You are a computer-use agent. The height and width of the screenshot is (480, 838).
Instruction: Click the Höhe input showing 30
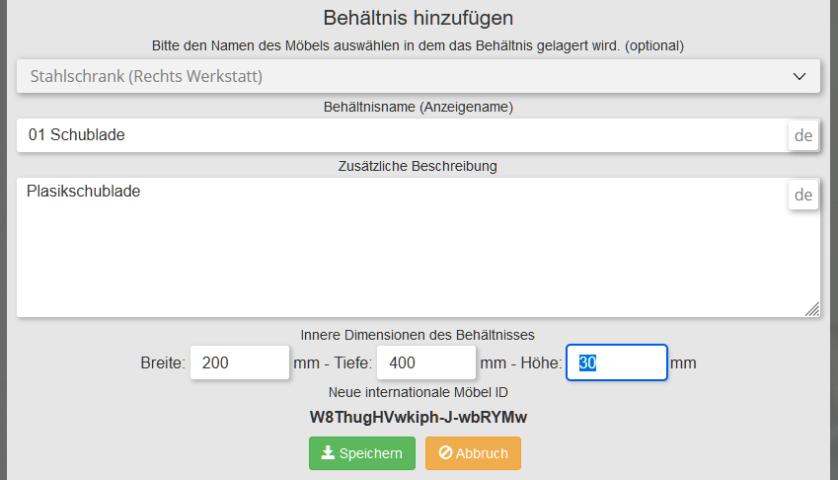click(616, 362)
